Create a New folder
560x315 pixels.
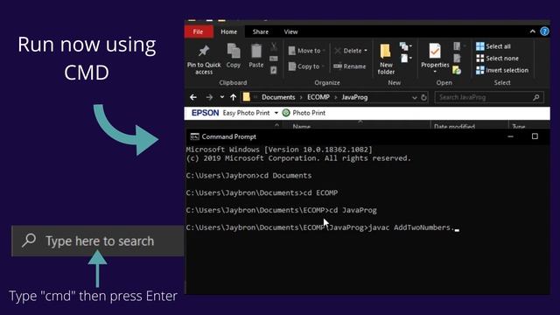pyautogui.click(x=386, y=59)
